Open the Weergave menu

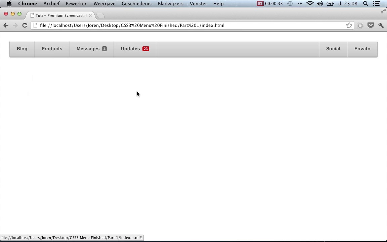pos(104,3)
